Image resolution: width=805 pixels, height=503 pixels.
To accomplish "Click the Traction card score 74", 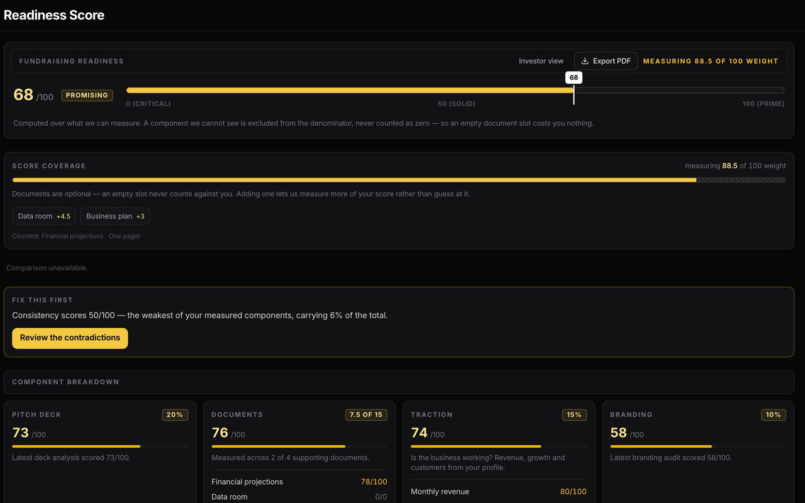I will 419,433.
